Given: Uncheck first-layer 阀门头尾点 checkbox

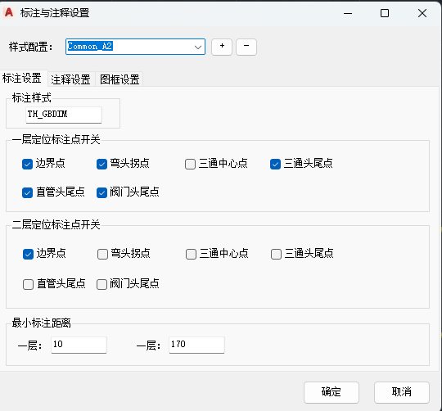Looking at the screenshot, I should (101, 193).
